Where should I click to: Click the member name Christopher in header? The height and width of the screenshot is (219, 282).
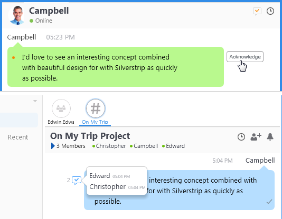pyautogui.click(x=111, y=146)
